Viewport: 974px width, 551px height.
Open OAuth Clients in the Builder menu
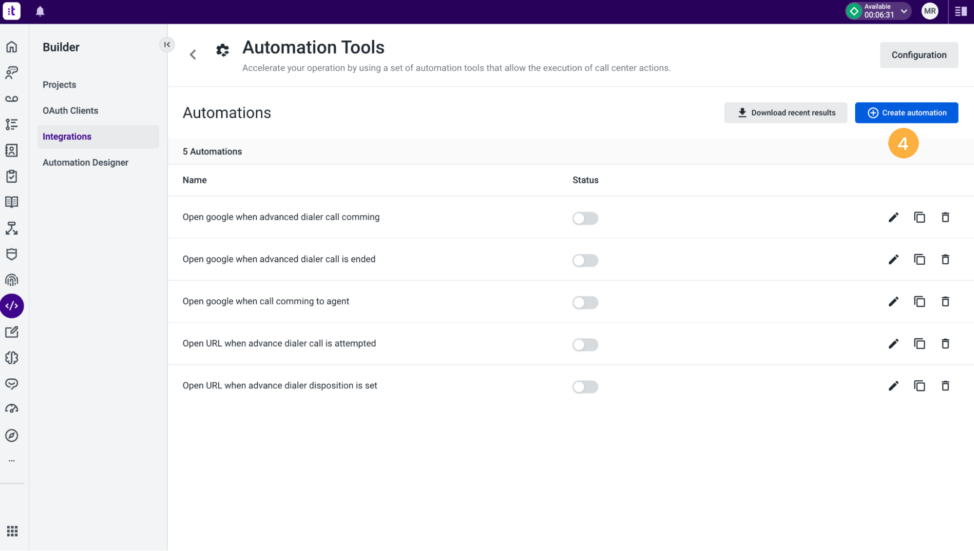pos(70,111)
